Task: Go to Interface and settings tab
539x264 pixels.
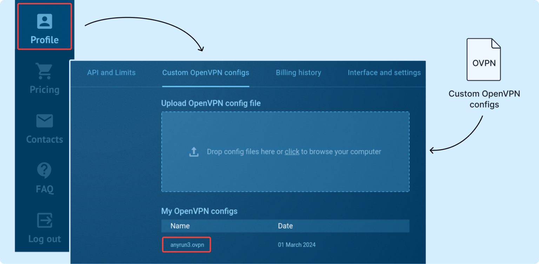Action: tap(384, 73)
